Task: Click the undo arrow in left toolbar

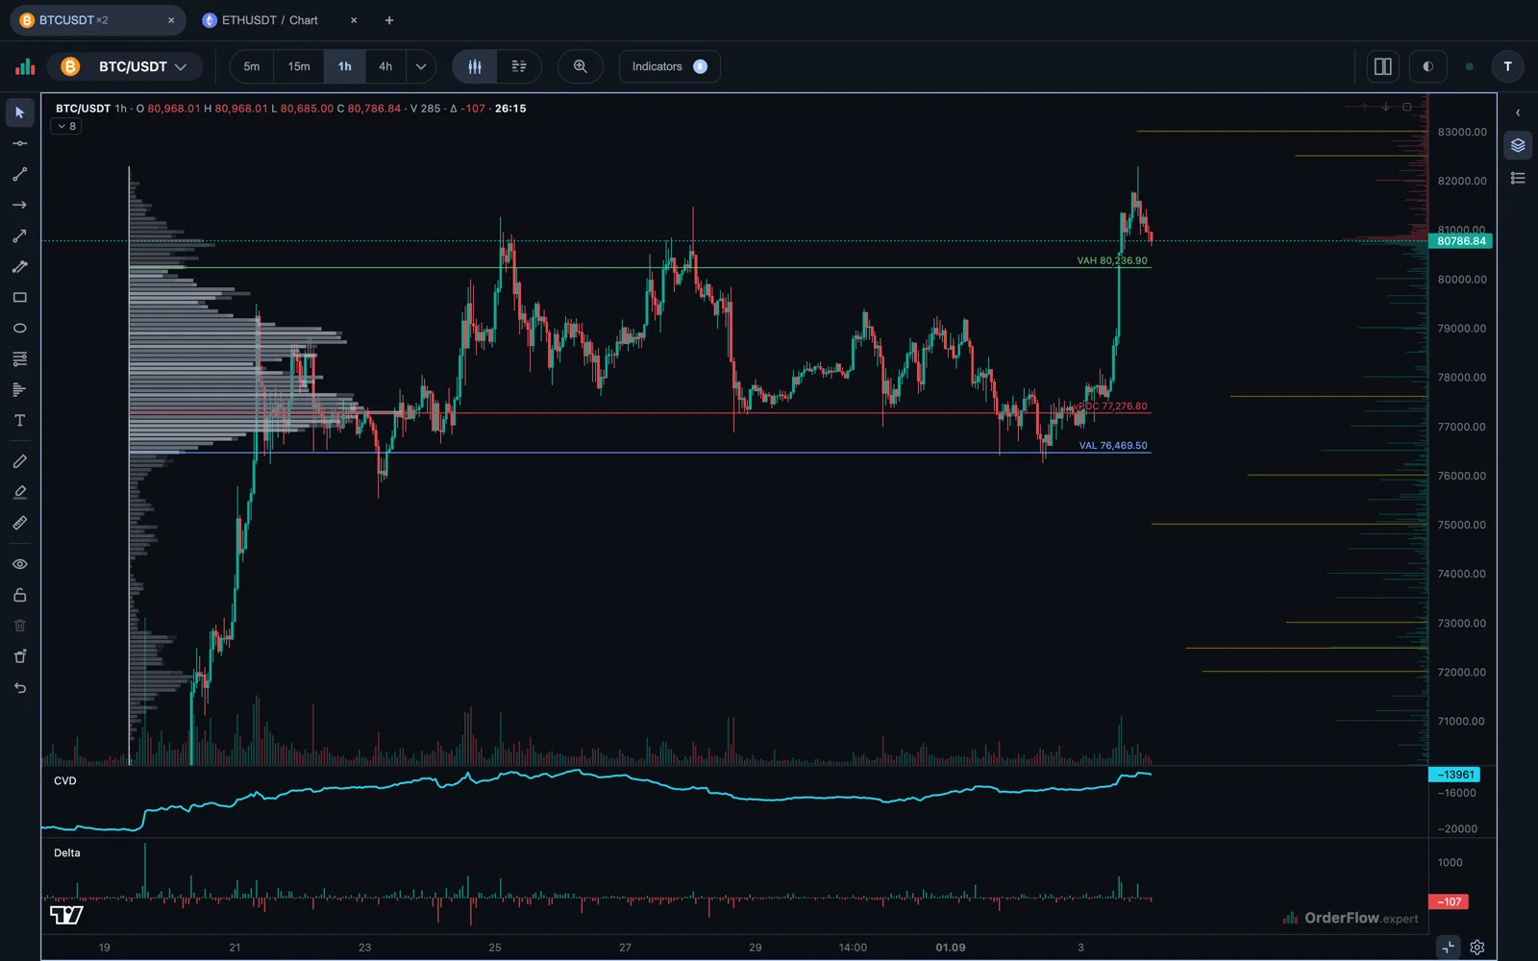Action: [20, 687]
